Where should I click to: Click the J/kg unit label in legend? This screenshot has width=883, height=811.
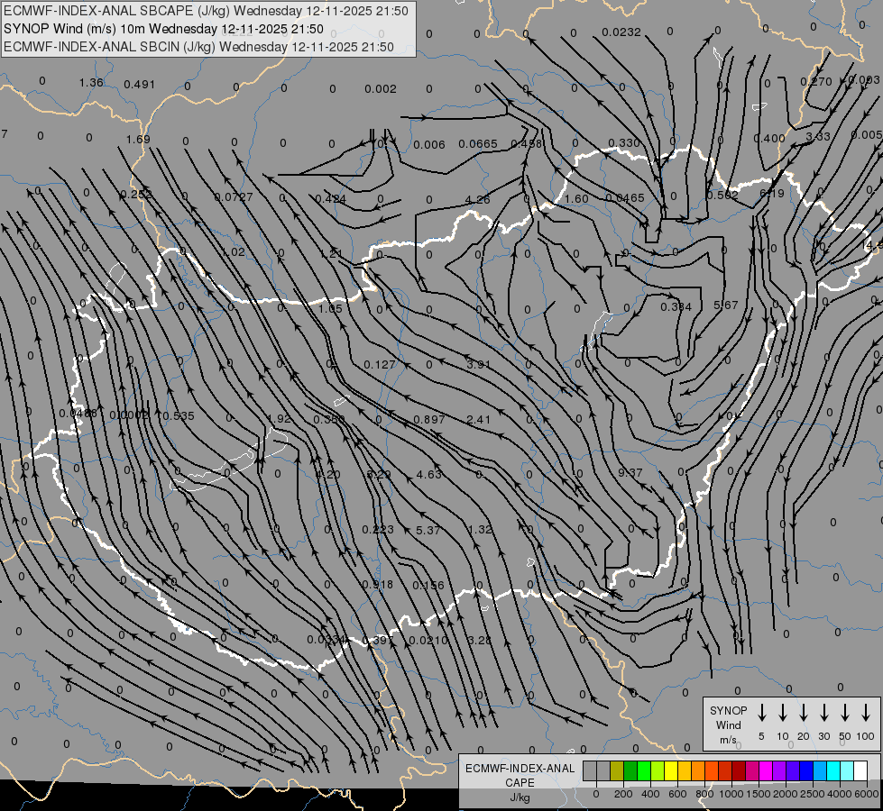(x=520, y=797)
